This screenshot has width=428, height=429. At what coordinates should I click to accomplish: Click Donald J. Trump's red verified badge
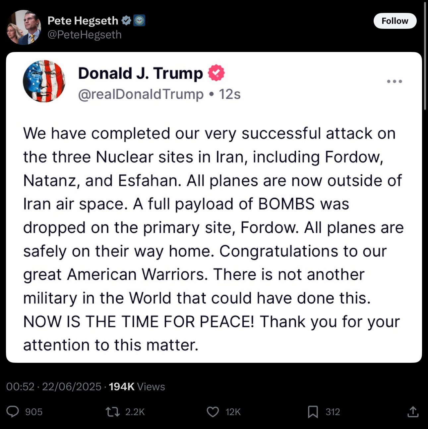(x=216, y=73)
